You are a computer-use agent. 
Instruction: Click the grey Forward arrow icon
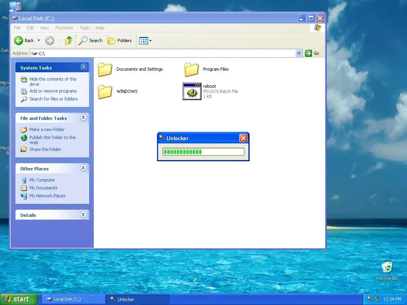[x=50, y=41]
